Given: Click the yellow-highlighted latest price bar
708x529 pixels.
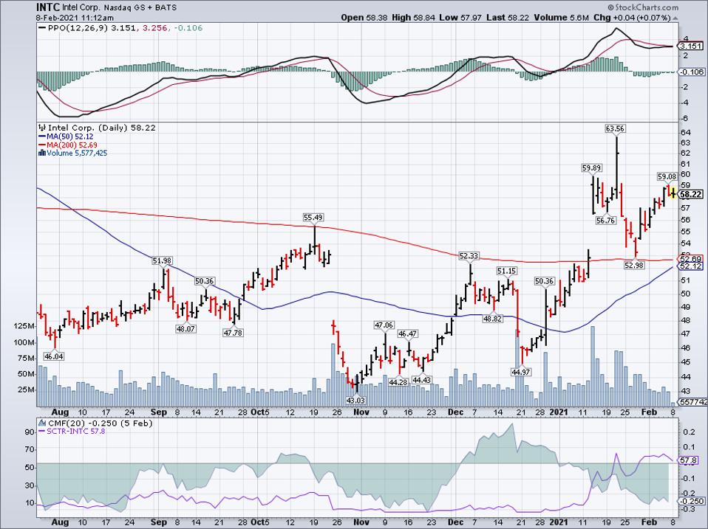Looking at the screenshot, I should pos(673,193).
